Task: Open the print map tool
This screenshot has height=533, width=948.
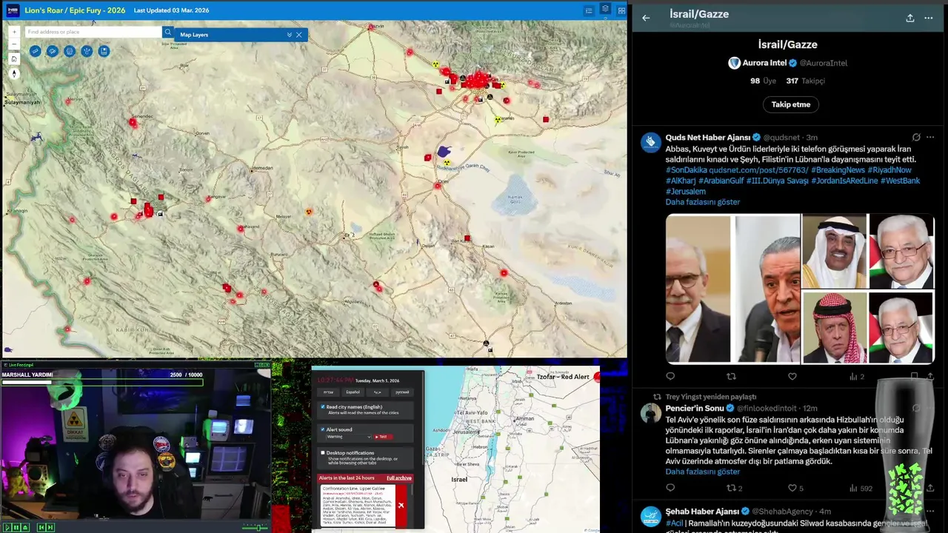Action: (70, 51)
